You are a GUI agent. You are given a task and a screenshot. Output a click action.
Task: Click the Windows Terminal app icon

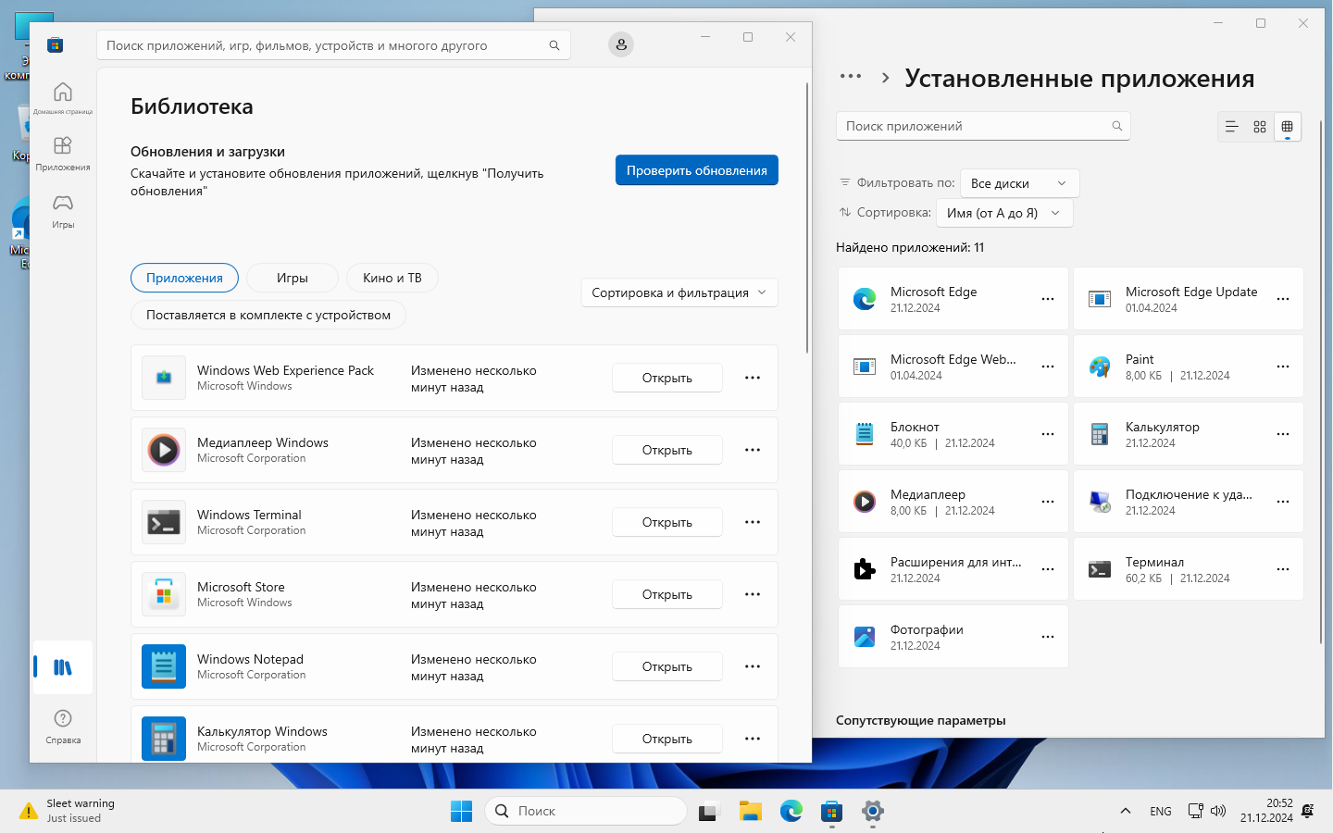[x=164, y=522]
